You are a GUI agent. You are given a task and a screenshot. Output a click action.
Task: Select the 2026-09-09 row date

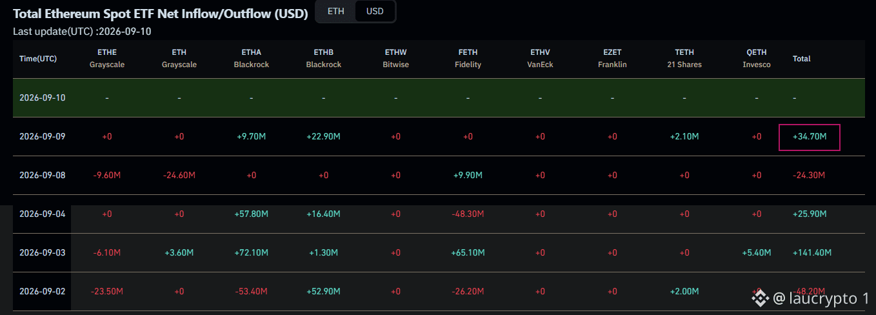(43, 137)
